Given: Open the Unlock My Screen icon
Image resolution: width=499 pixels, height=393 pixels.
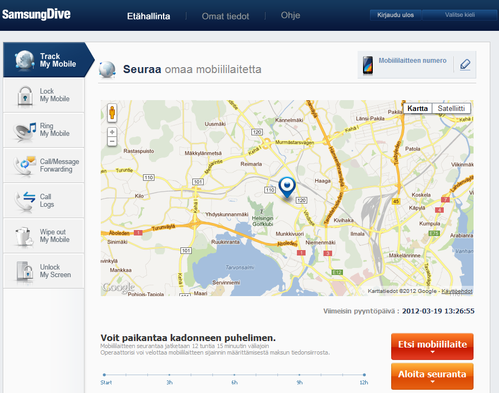Looking at the screenshot, I should [x=25, y=271].
